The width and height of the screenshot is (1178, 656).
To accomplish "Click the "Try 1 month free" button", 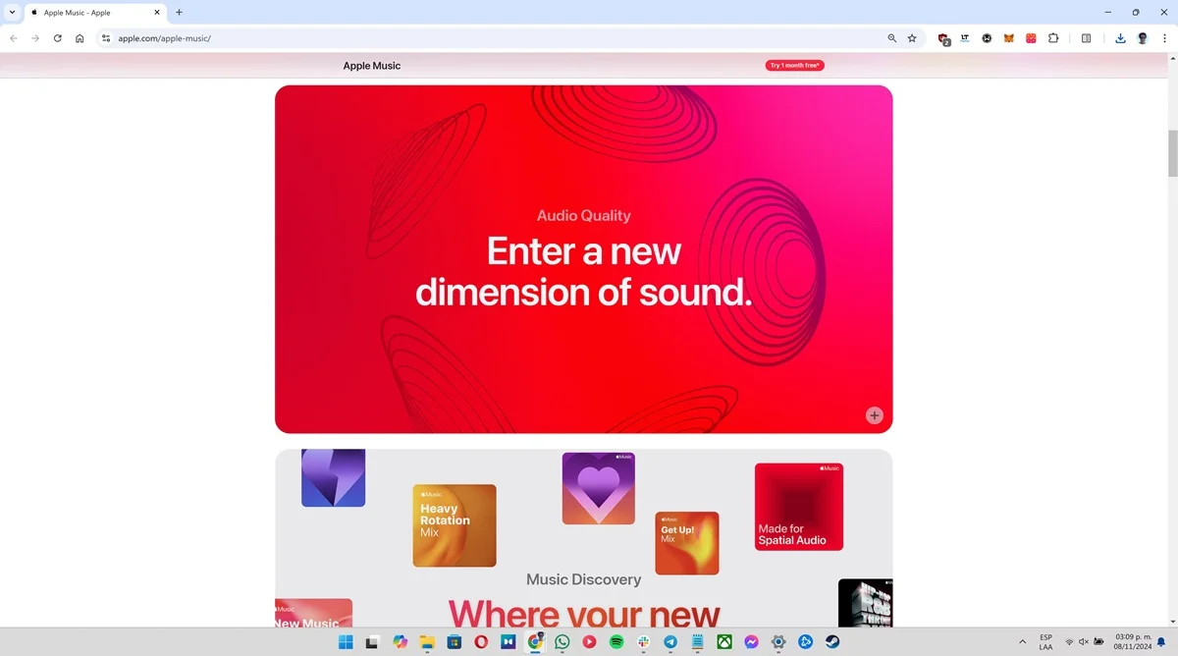I will point(794,65).
